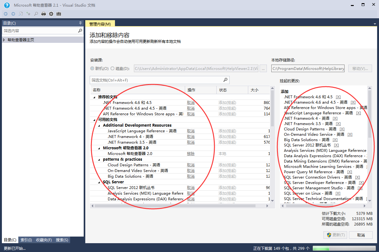
Task: Click the find magnifier icon in toolbar
Action: point(36,14)
